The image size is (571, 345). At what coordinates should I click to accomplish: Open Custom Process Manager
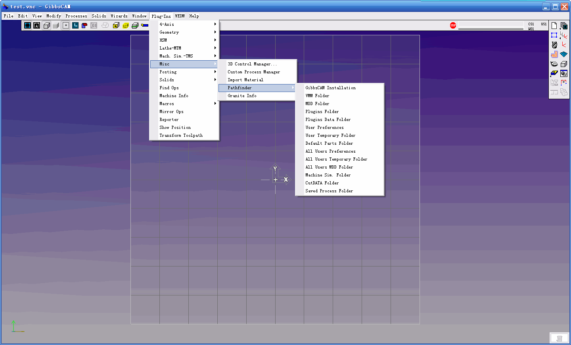coord(257,72)
